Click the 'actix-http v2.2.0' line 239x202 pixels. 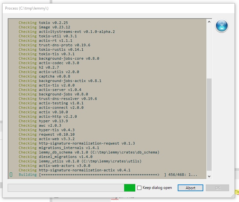pos(48,116)
